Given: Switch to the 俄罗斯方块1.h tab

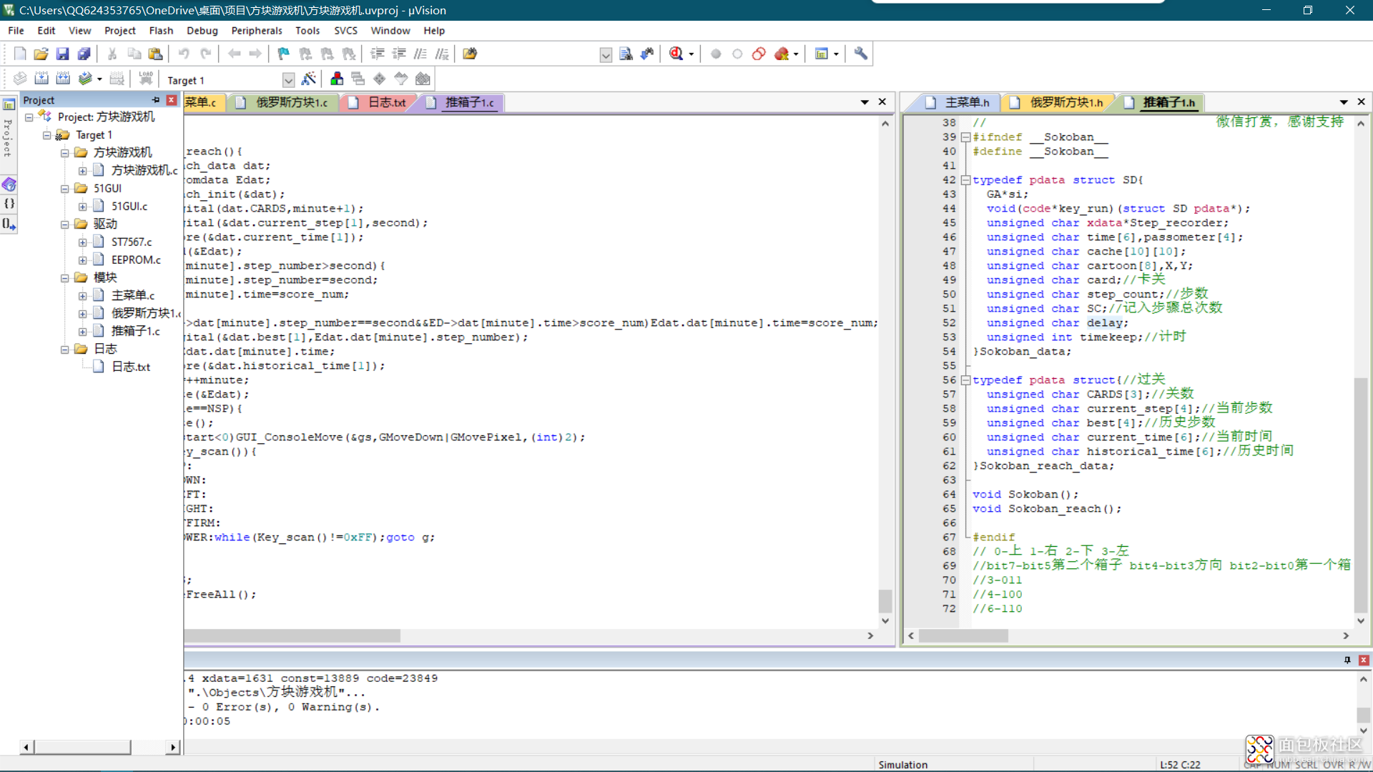Looking at the screenshot, I should click(1058, 103).
